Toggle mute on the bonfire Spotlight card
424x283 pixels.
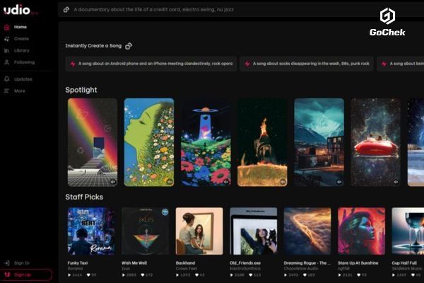coord(283,182)
